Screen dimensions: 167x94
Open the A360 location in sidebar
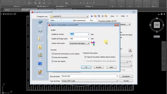[x=40, y=23]
